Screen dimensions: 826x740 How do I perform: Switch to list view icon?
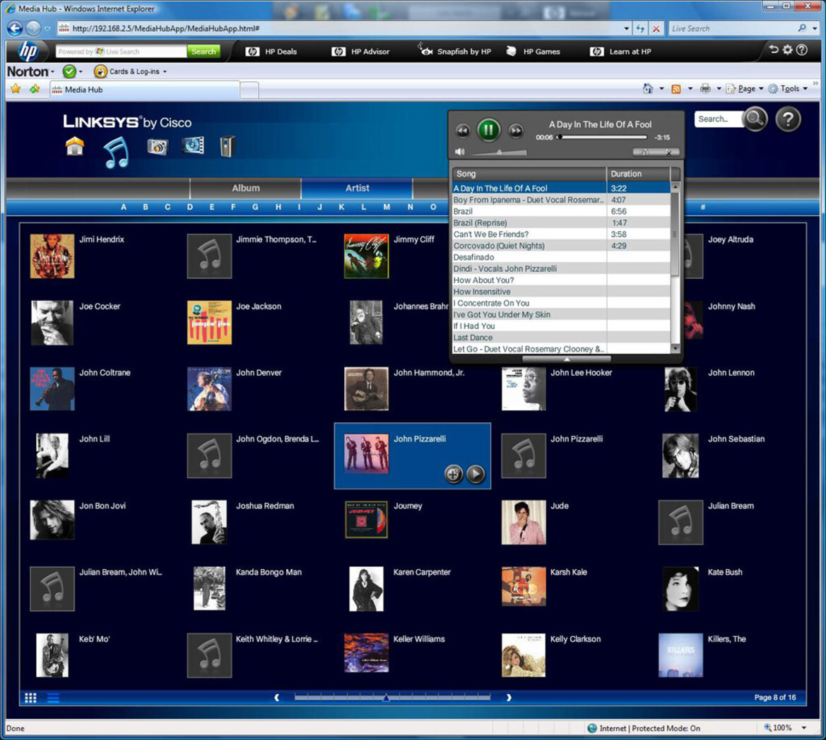[53, 698]
